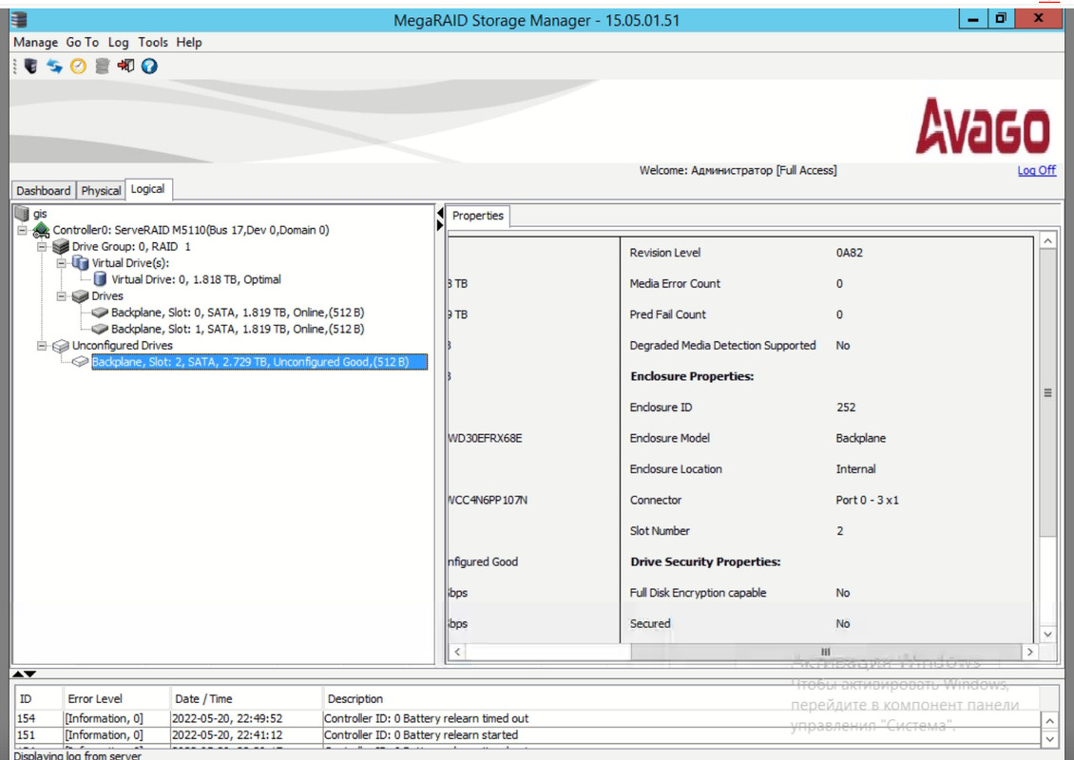Click log list scrollbar up arrow
This screenshot has height=760, width=1074.
pos(1048,720)
